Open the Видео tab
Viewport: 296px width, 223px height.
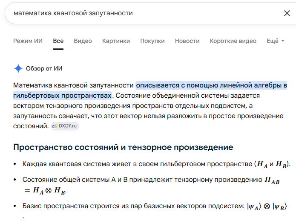click(x=83, y=41)
